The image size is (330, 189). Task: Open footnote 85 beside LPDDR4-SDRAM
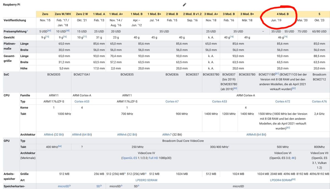293,179
